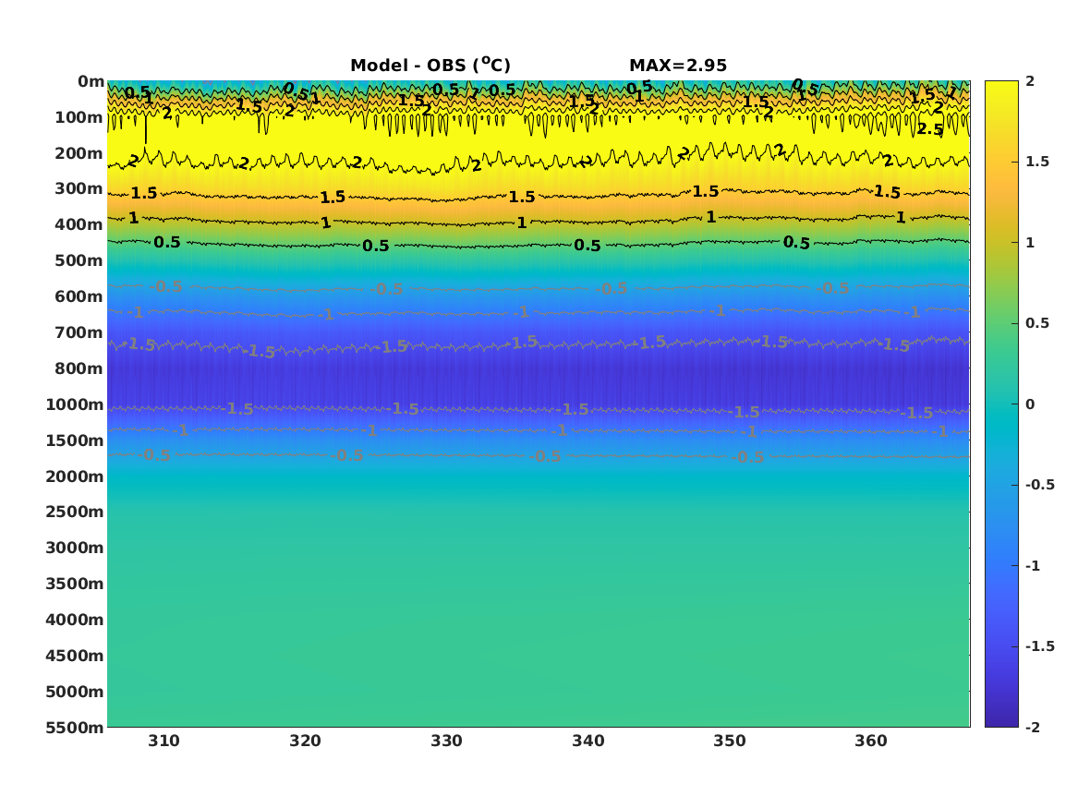Viewport: 1078px width, 808px height.
Task: Select the "0m" depth axis label
Action: (91, 82)
